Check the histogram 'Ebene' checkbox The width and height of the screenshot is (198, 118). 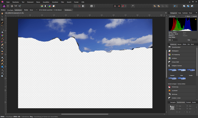coord(186,16)
